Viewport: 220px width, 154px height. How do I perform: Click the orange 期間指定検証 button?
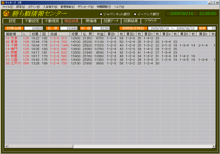point(133,28)
